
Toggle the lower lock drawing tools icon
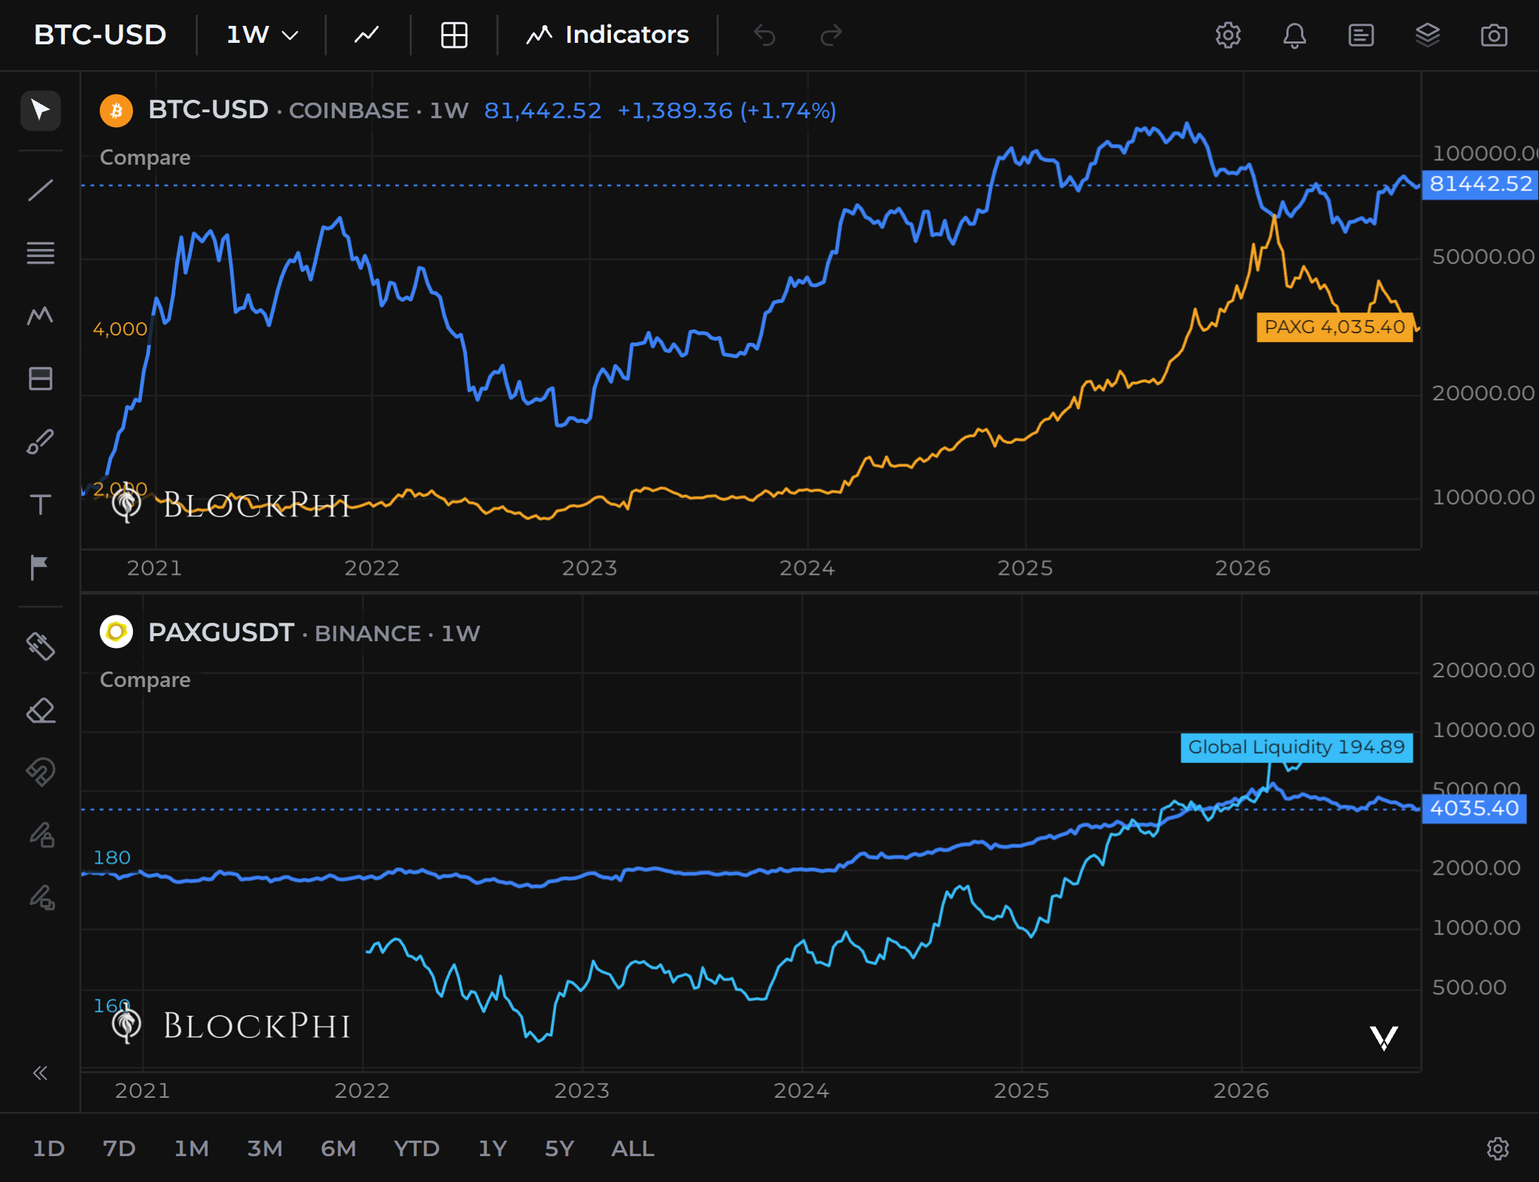(x=42, y=898)
